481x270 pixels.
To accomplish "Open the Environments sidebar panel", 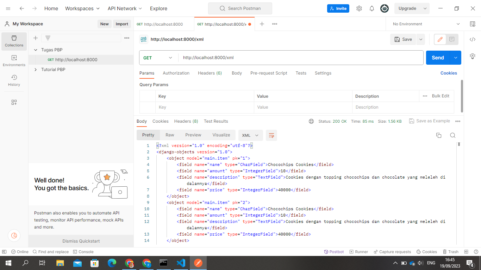I will click(x=14, y=60).
